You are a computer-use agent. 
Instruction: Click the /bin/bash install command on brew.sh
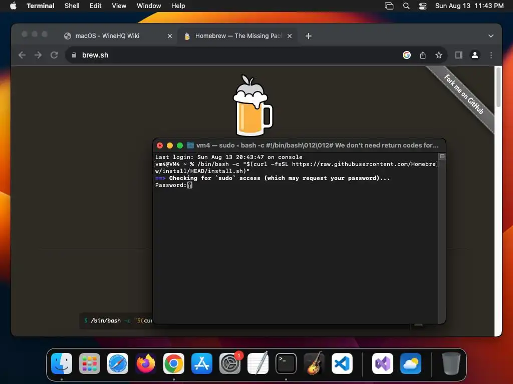118,320
